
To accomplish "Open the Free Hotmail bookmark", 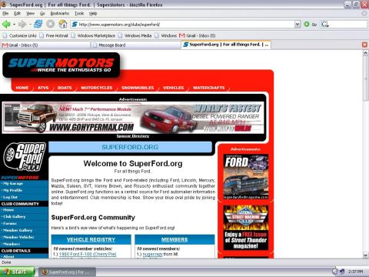I will [x=54, y=35].
